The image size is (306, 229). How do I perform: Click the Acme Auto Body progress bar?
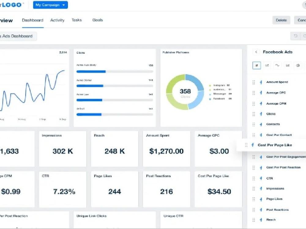[115, 71]
